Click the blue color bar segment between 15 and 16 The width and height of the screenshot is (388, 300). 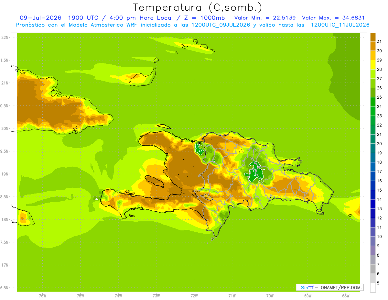[373, 185]
